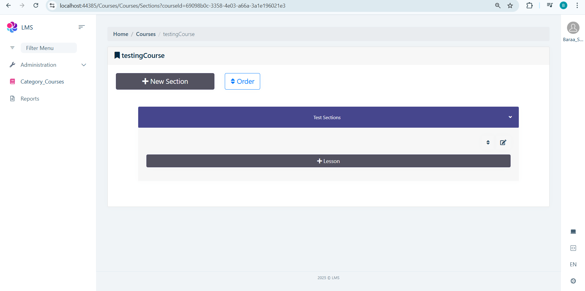Click the Order button
Image resolution: width=585 pixels, height=291 pixels.
pyautogui.click(x=242, y=81)
